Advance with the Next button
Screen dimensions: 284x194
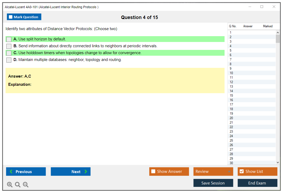tap(71, 172)
